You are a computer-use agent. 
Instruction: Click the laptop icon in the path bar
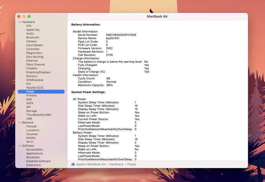(x=73, y=164)
